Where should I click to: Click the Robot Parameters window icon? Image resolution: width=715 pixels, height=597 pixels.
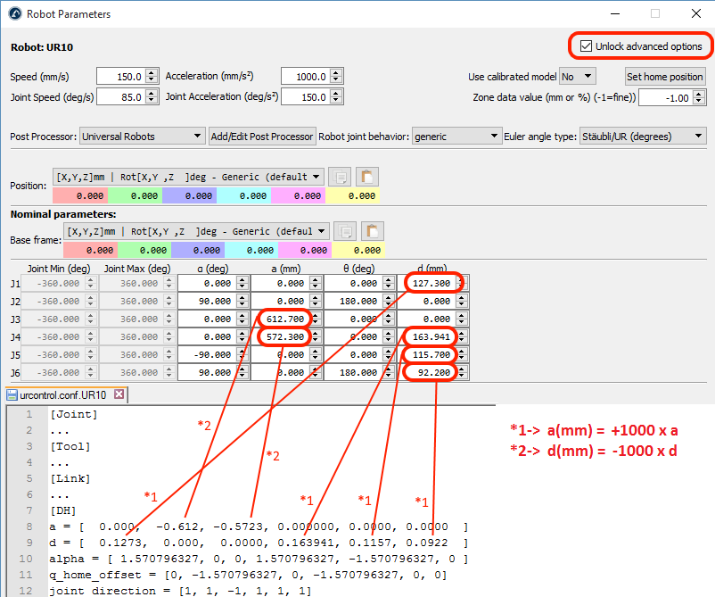pyautogui.click(x=14, y=13)
